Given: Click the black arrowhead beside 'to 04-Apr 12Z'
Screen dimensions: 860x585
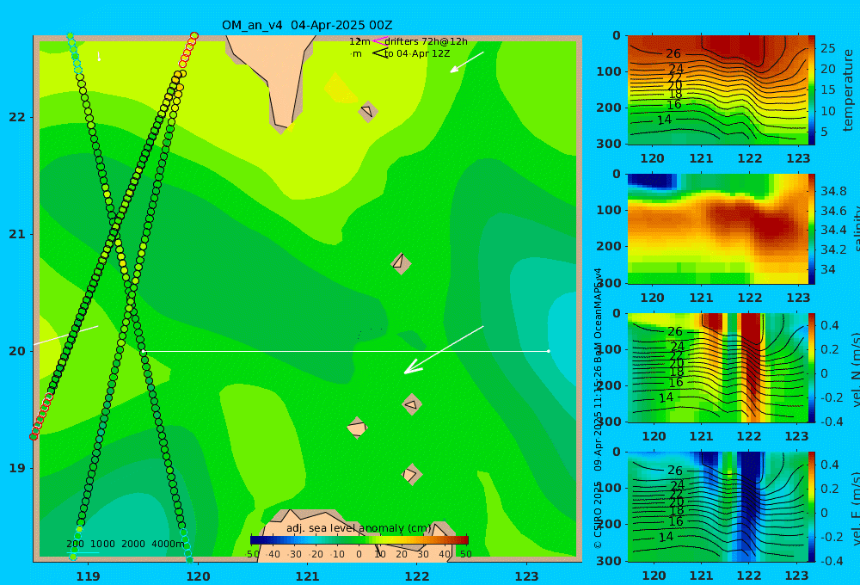Looking at the screenshot, I should (379, 53).
